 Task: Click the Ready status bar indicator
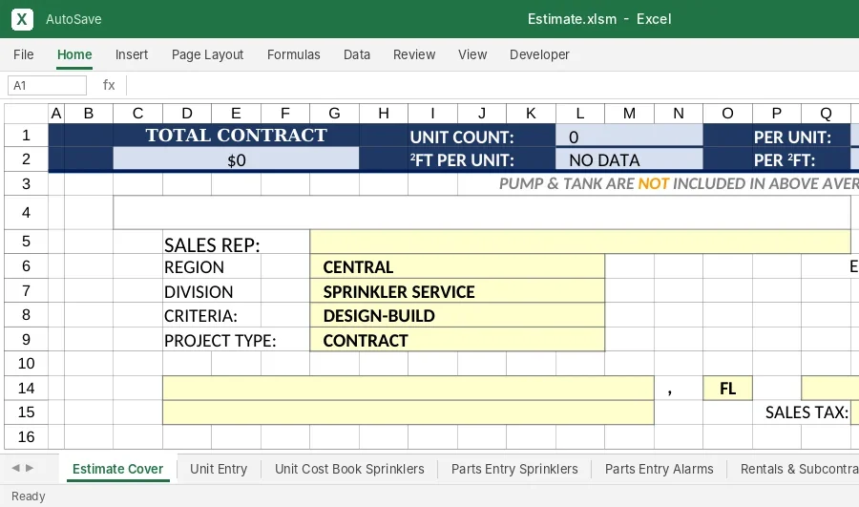(28, 496)
